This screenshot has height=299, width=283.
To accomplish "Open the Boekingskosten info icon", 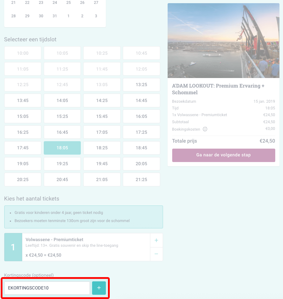I will click(x=205, y=129).
